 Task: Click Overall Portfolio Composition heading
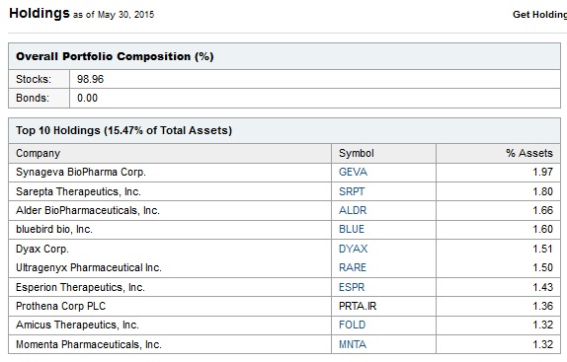(115, 56)
